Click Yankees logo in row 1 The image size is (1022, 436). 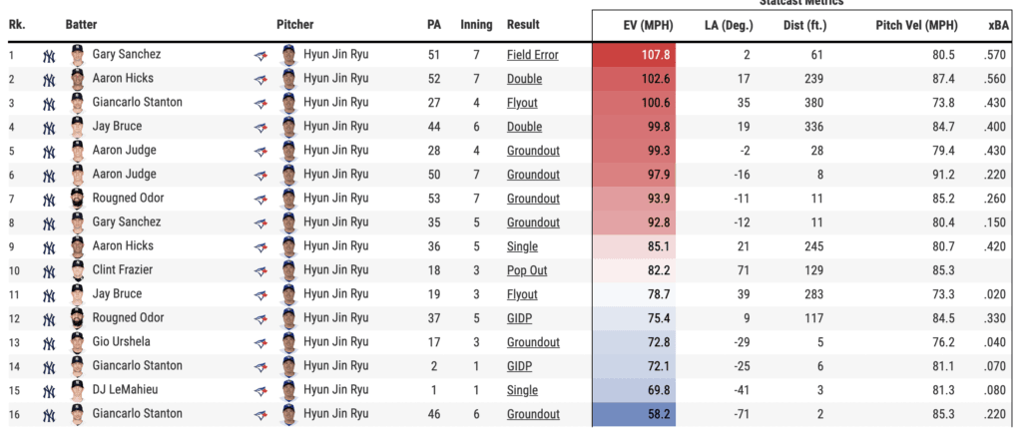click(x=50, y=55)
